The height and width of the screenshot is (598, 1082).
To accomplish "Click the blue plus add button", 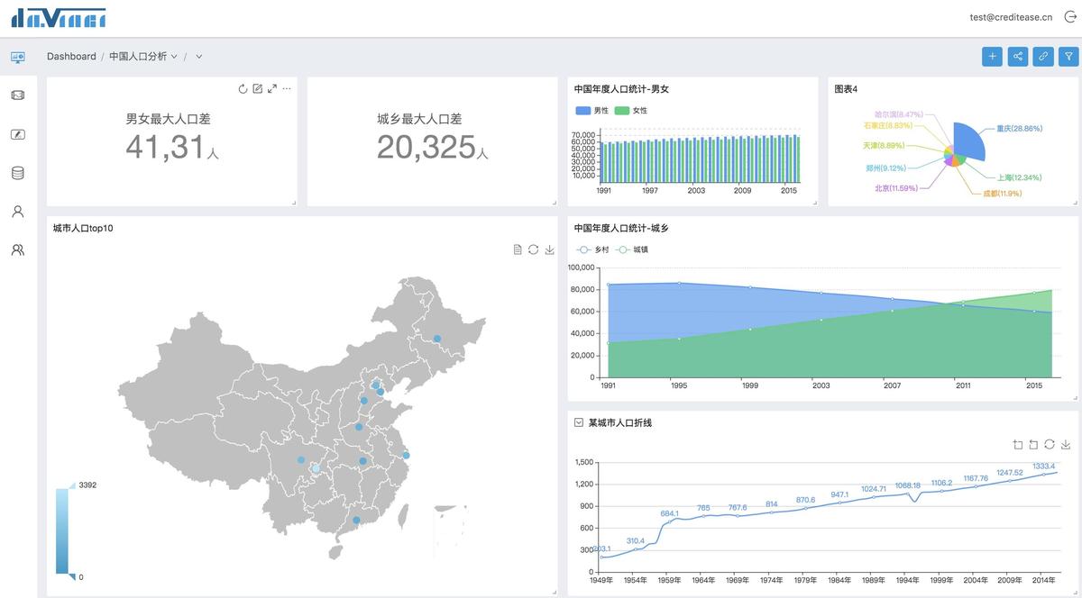I will pos(992,56).
